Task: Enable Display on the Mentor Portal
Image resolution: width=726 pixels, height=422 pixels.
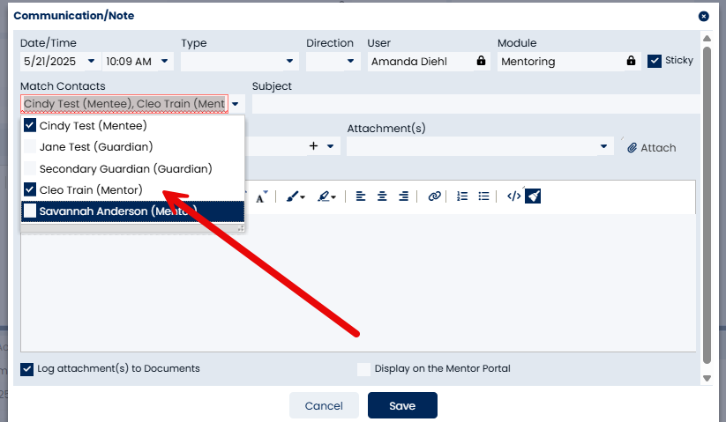Action: click(x=363, y=369)
